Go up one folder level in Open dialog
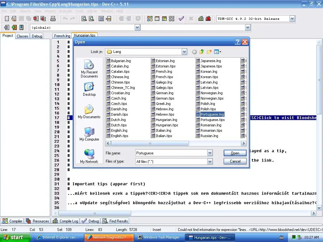 [202, 52]
